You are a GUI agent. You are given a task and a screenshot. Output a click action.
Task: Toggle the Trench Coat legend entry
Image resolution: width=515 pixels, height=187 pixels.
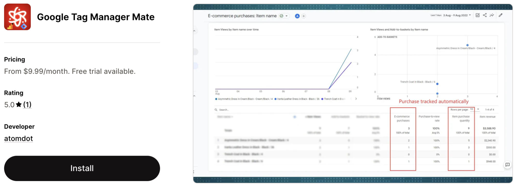pos(333,99)
